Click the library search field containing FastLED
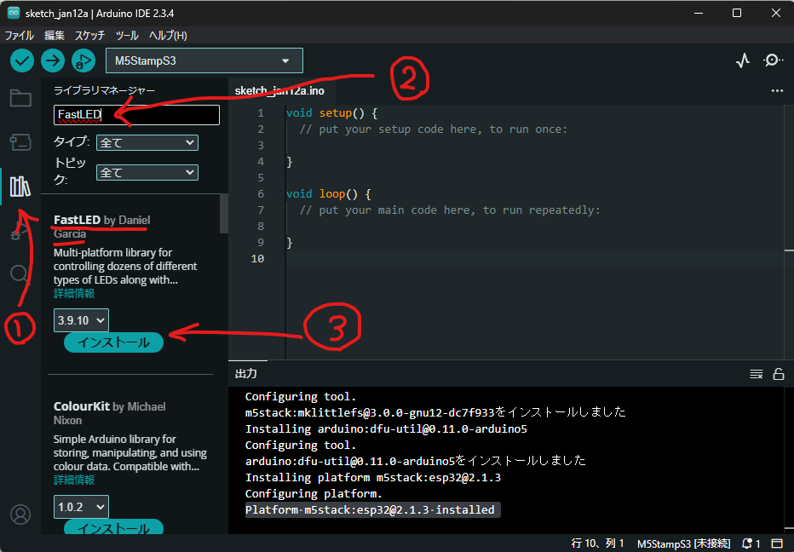 [136, 115]
